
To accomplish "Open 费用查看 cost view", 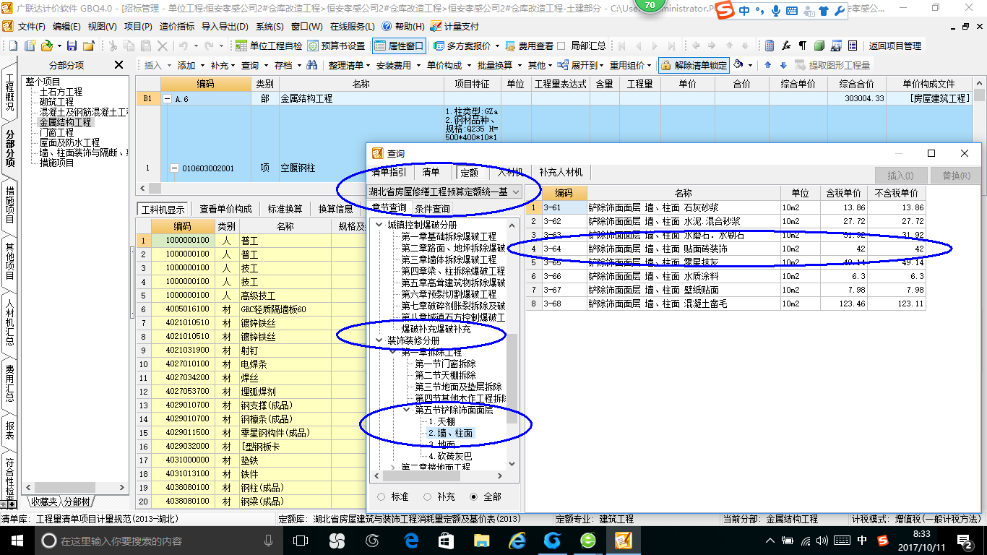I will click(530, 46).
